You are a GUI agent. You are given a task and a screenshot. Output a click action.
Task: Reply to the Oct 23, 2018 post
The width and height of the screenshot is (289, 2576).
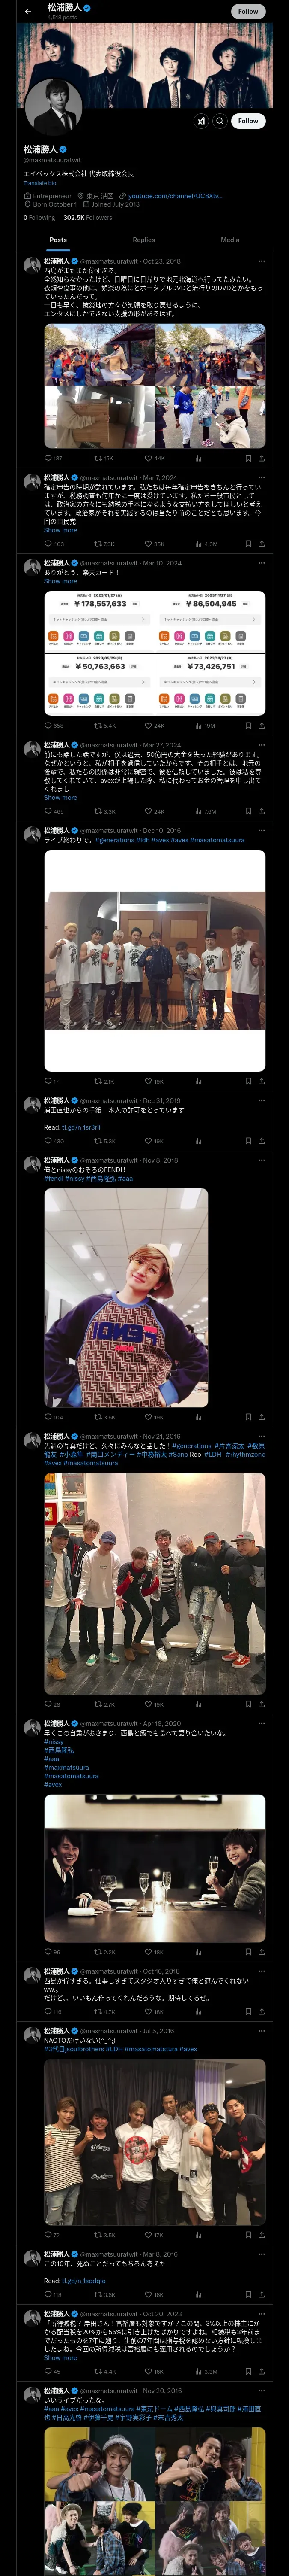pyautogui.click(x=48, y=459)
